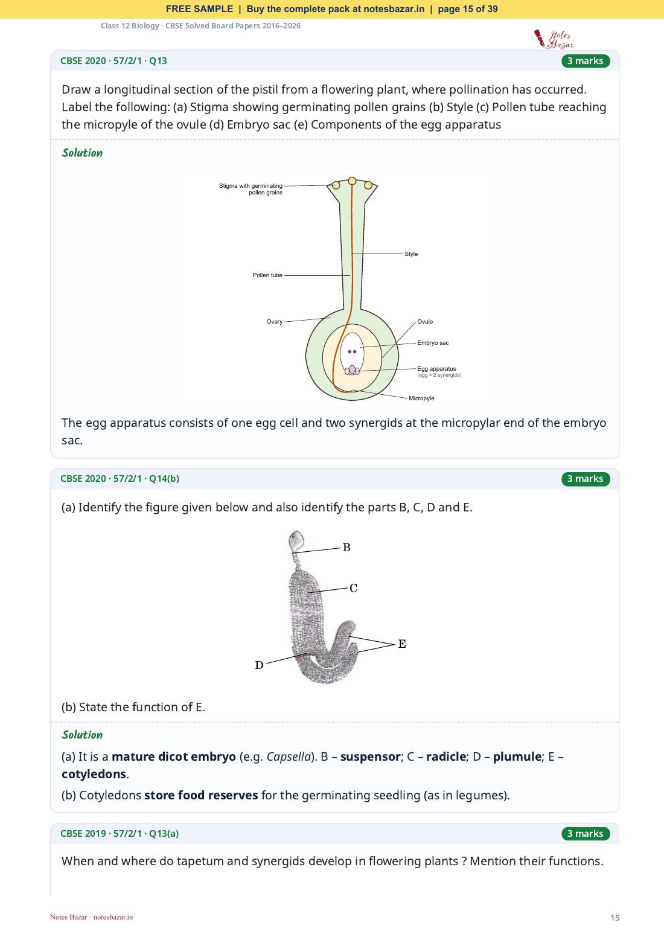
Task: Click the pistil longitudinal section diagram
Action: 335,288
